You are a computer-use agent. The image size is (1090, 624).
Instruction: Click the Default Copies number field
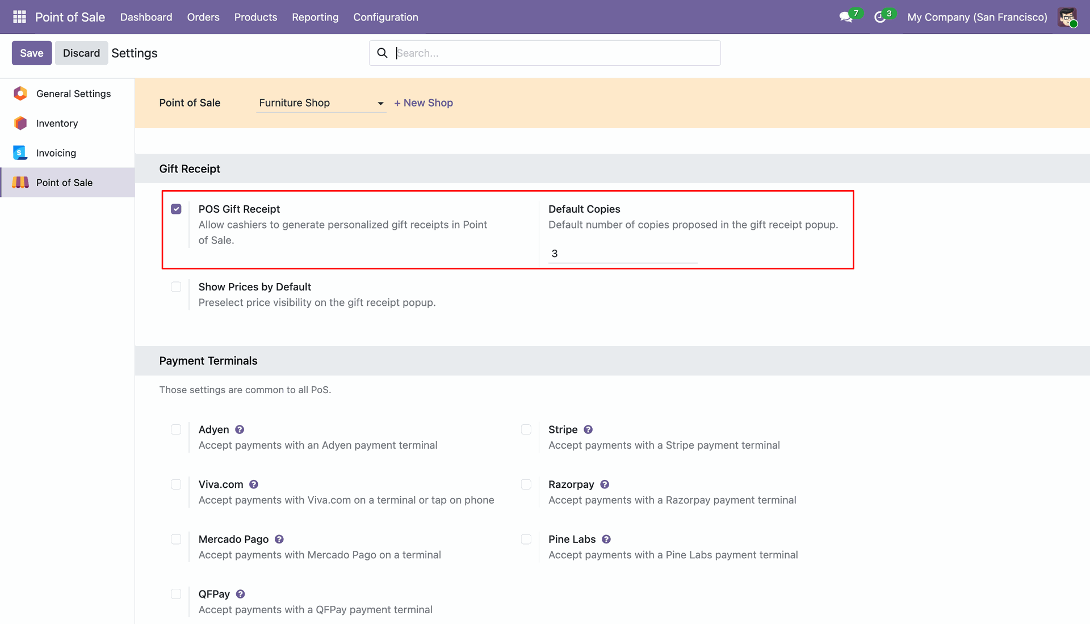[x=623, y=254]
